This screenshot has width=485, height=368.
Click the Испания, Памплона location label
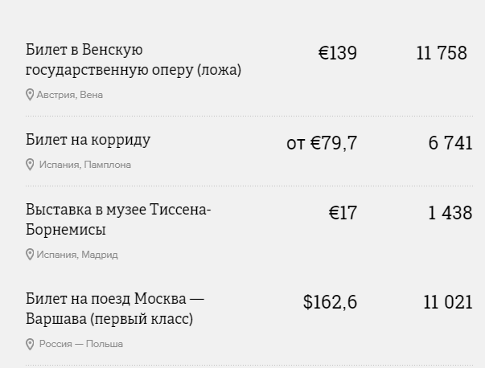[x=85, y=165]
